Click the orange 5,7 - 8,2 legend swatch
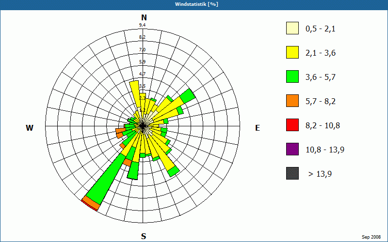This screenshot has width=388, height=242. pyautogui.click(x=292, y=101)
